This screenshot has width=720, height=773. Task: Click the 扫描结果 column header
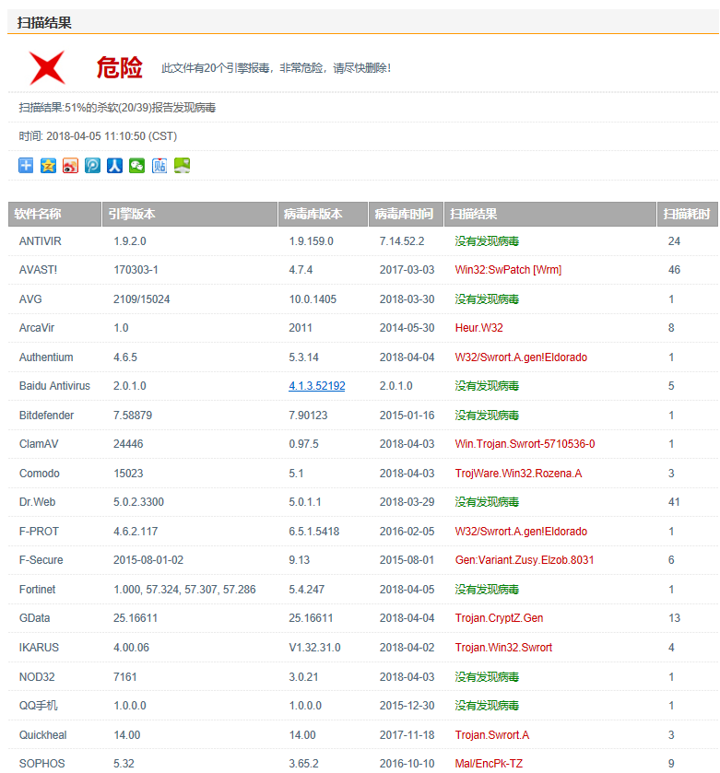point(550,214)
